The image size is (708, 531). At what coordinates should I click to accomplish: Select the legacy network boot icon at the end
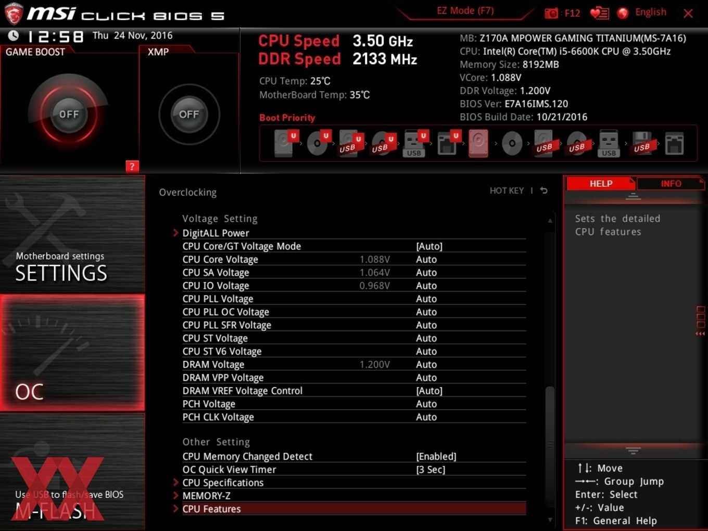(x=674, y=143)
